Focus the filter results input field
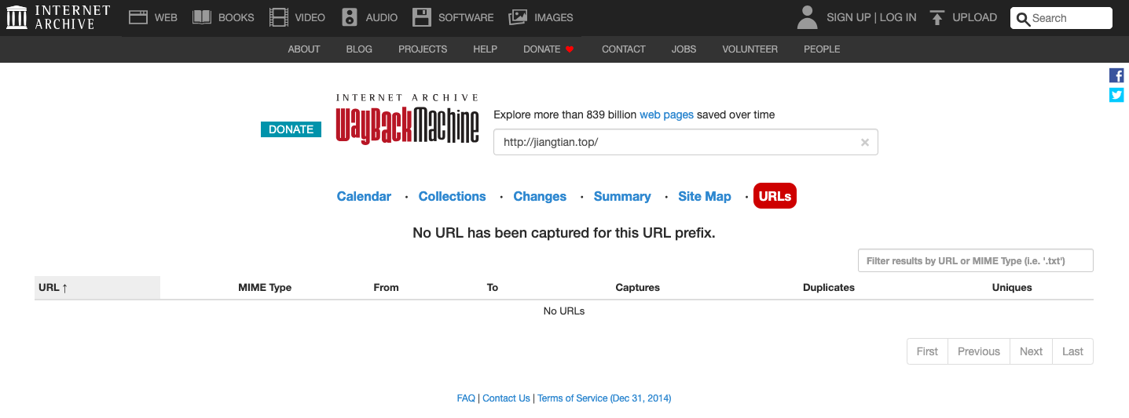The width and height of the screenshot is (1129, 418). [975, 261]
